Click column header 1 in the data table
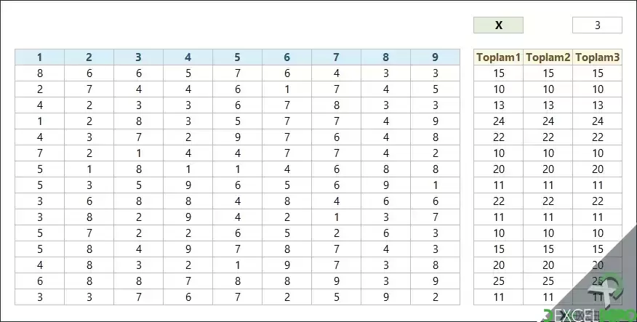This screenshot has width=637, height=322. click(x=40, y=57)
